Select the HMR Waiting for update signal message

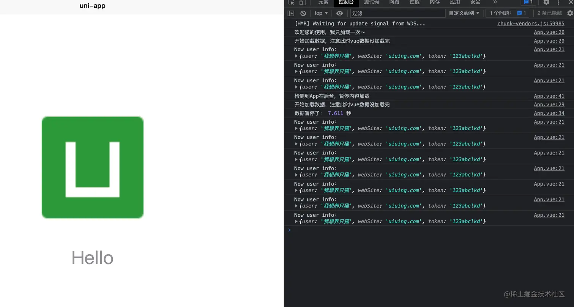(360, 24)
